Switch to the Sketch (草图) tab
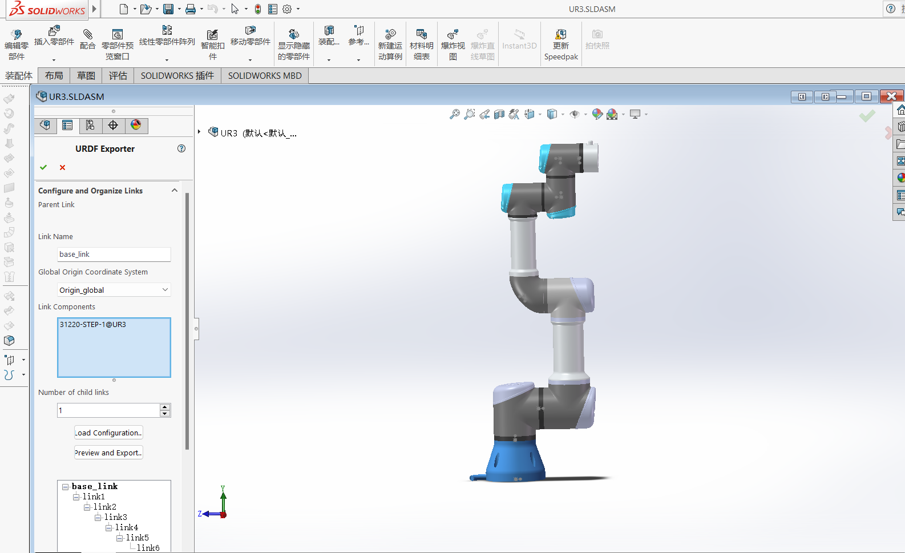 point(86,75)
